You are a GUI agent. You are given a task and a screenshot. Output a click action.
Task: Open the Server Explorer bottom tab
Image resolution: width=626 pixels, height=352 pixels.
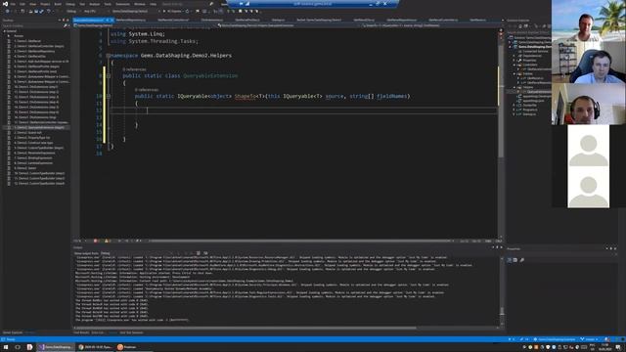coord(13,332)
